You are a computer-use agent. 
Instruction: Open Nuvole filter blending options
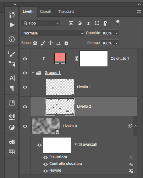131,171
